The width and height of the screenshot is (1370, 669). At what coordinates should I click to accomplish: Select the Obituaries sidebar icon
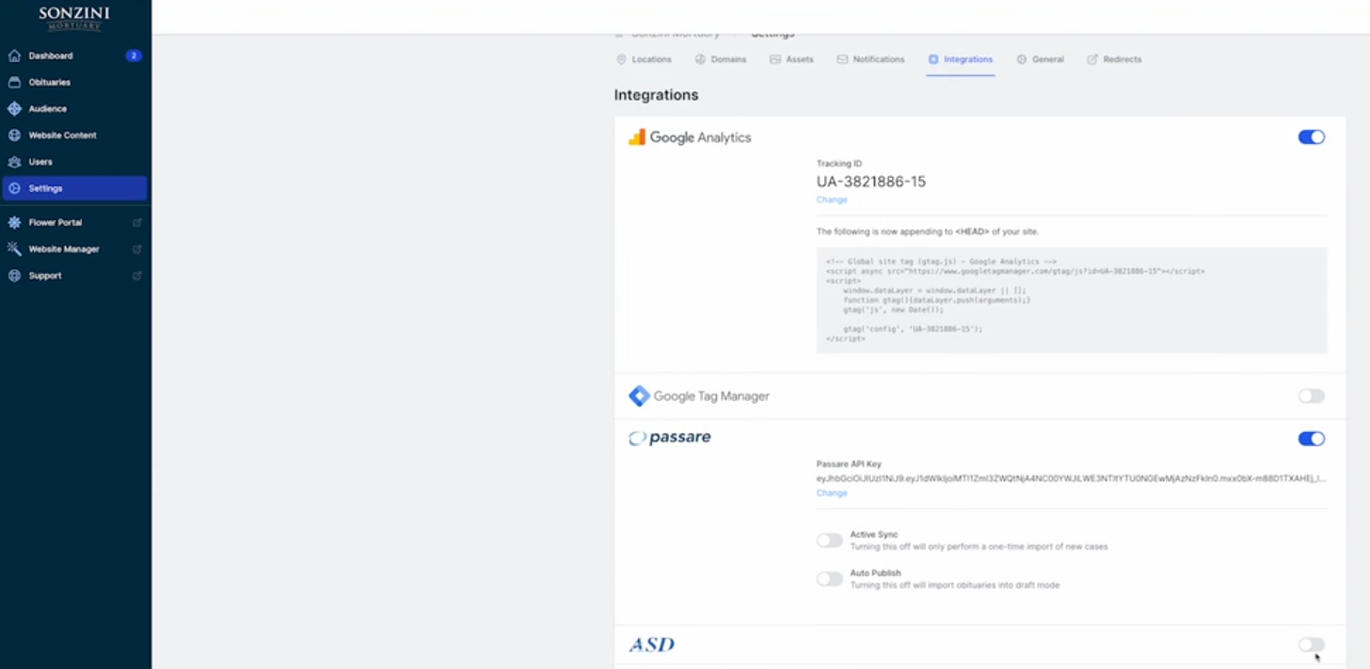(x=13, y=82)
